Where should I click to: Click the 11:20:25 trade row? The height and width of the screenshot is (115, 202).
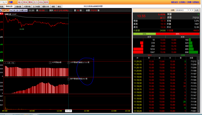(x=165, y=61)
